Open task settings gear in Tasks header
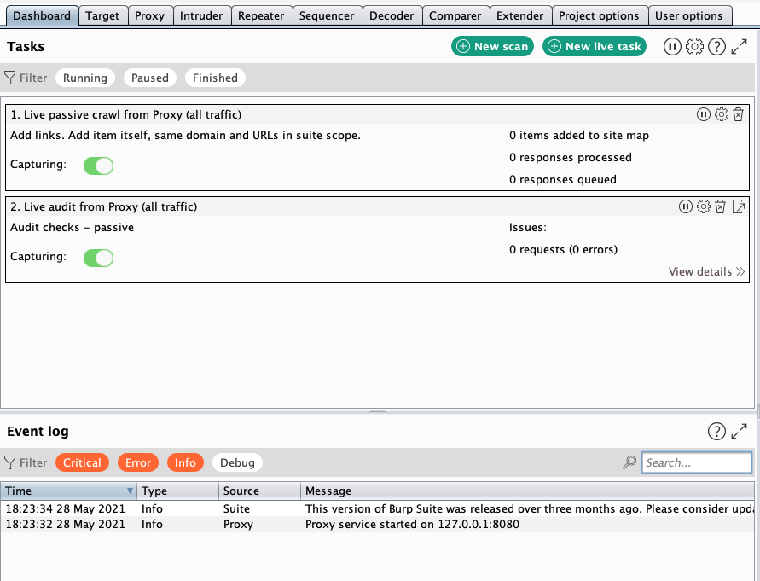 [694, 47]
